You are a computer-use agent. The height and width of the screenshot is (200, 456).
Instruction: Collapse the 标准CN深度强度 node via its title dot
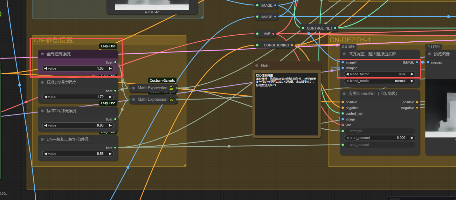(x=42, y=83)
